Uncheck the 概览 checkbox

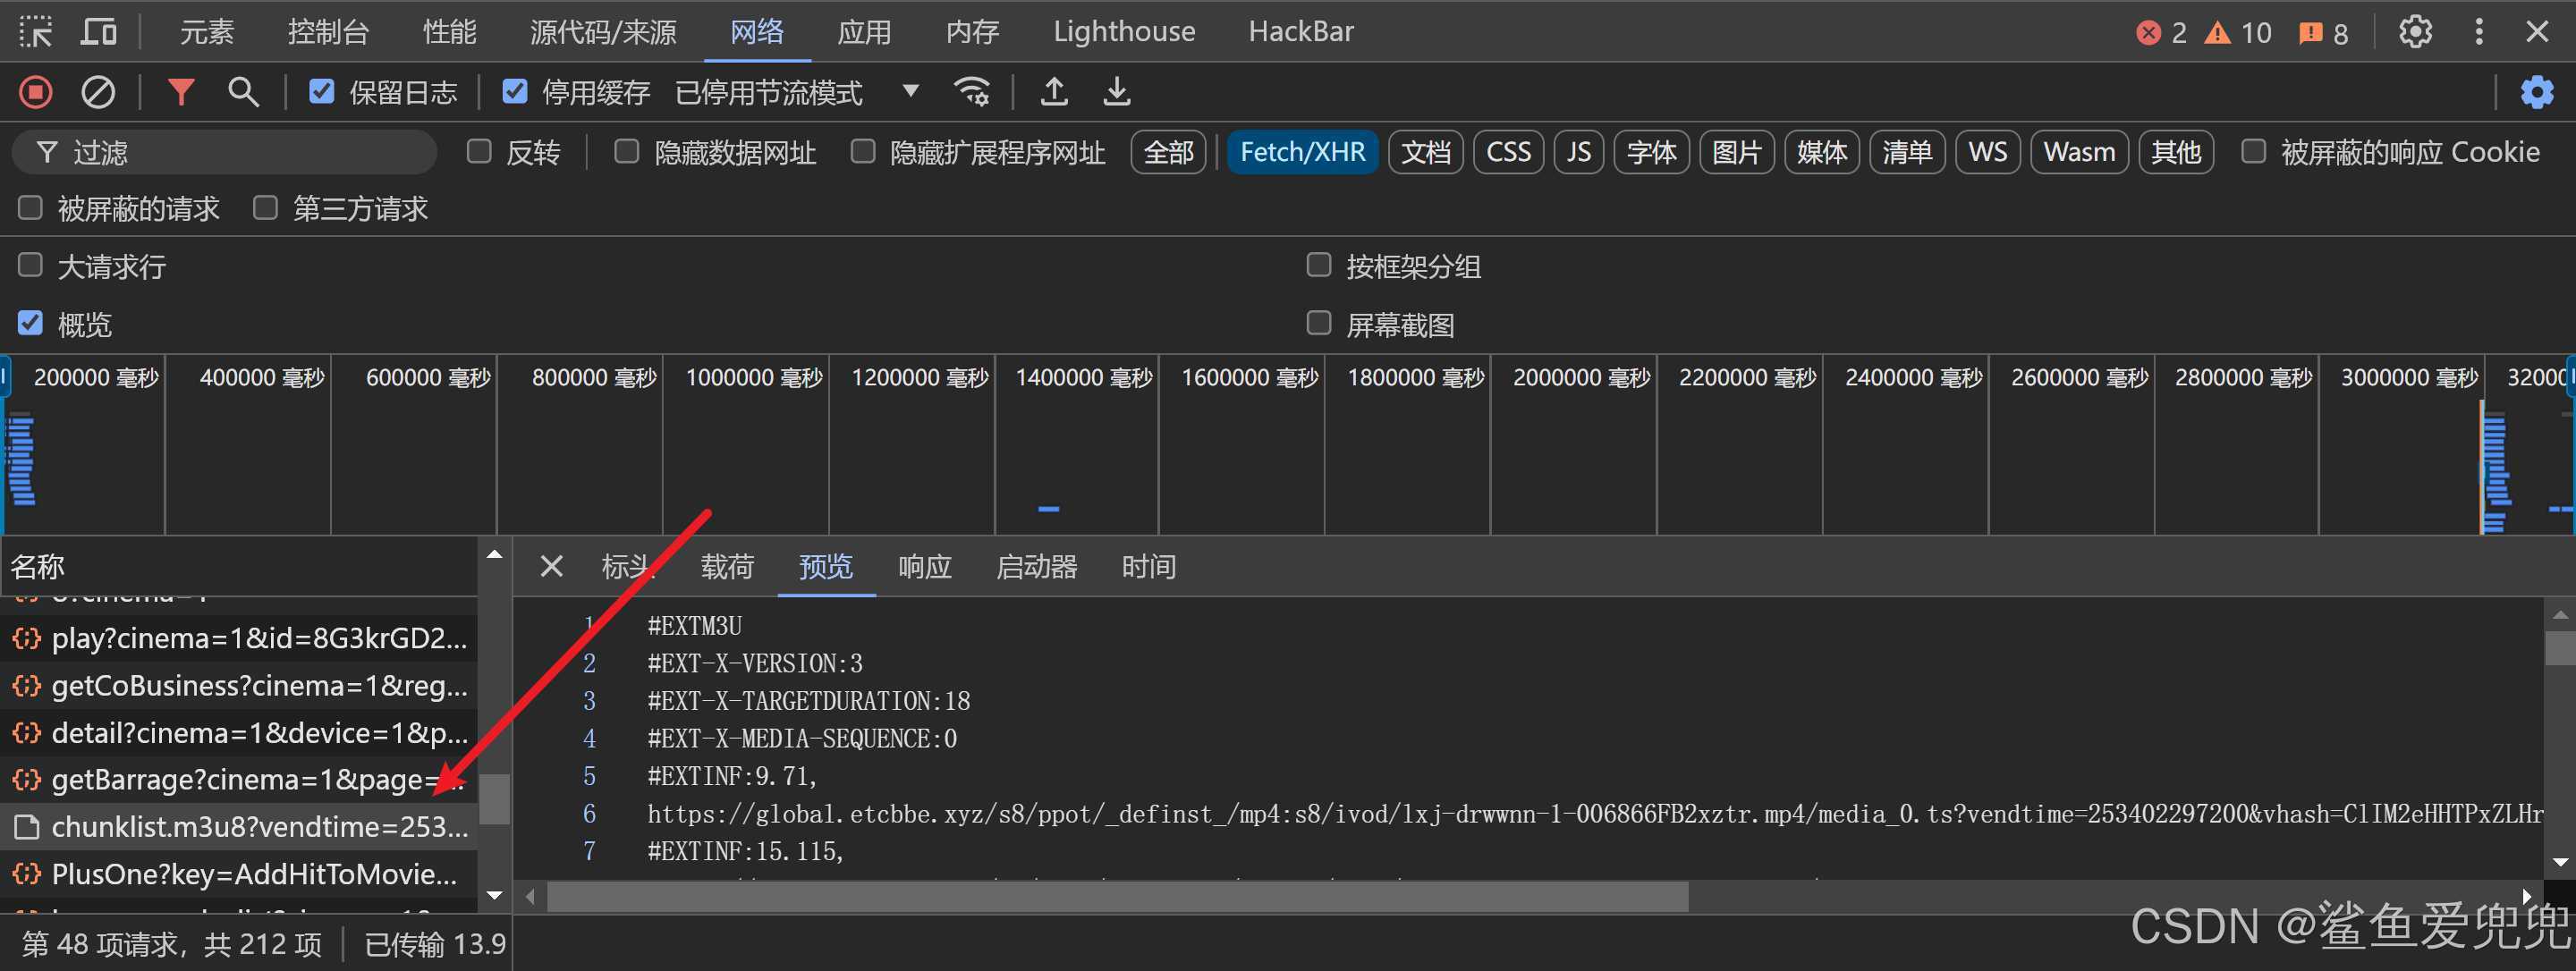tap(30, 324)
